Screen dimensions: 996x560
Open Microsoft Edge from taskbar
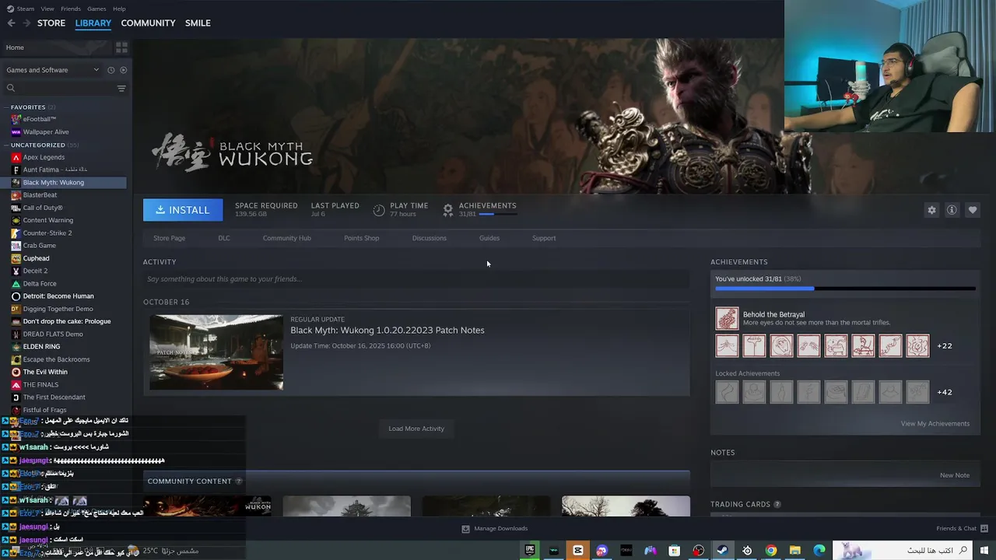[819, 550]
